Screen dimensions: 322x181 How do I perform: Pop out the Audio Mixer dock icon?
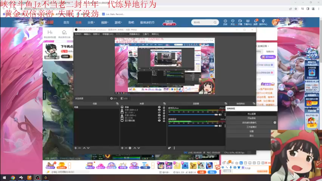(226, 104)
